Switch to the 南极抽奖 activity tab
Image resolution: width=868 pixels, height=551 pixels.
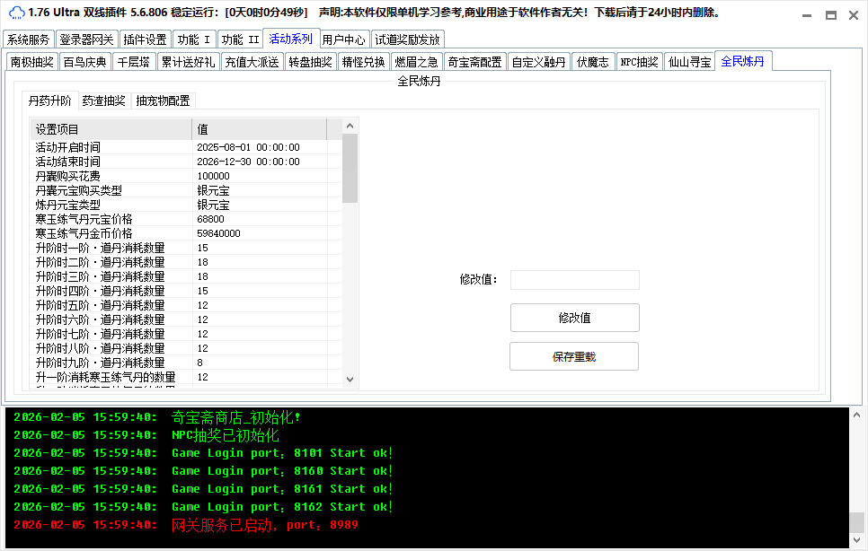tap(31, 62)
